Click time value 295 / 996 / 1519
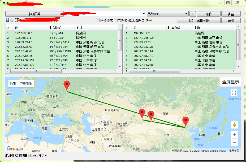The height and width of the screenshot is (162, 246). (x=60, y=51)
